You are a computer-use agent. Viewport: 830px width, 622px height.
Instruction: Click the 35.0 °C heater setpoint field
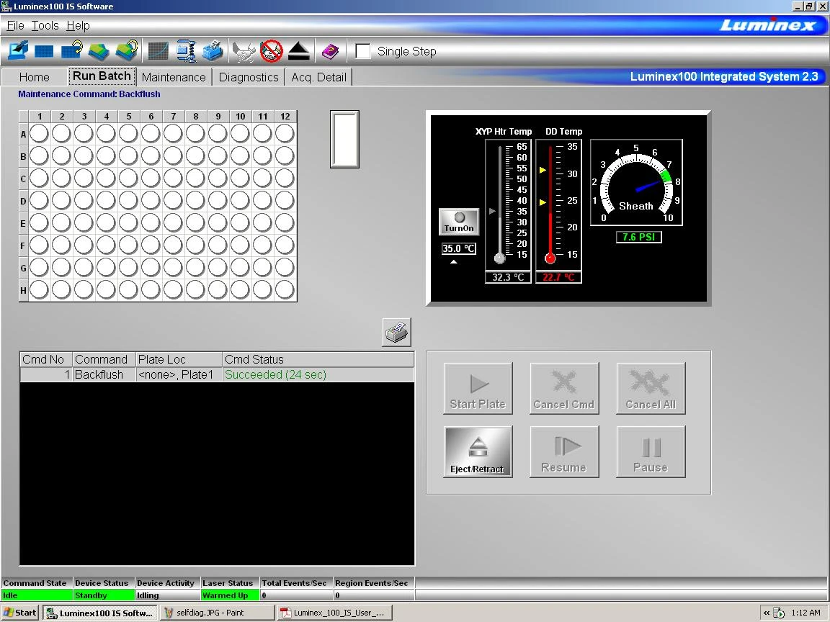[459, 248]
